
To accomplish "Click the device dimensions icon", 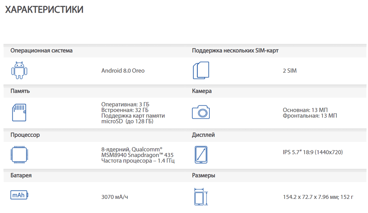I will [201, 197].
